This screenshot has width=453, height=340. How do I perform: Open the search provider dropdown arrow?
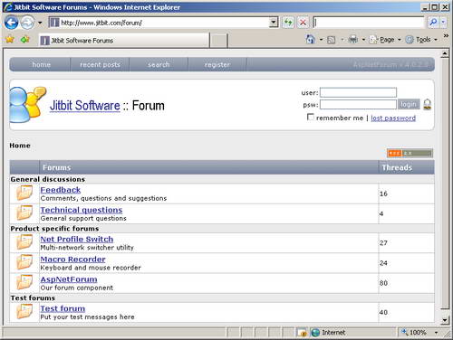tap(443, 22)
